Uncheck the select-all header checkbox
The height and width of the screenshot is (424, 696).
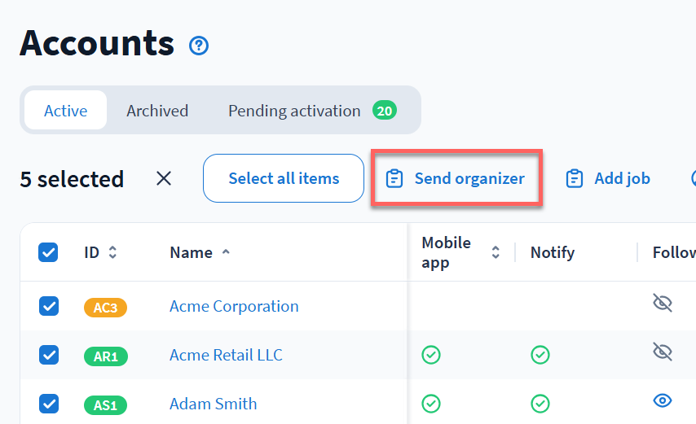point(49,252)
